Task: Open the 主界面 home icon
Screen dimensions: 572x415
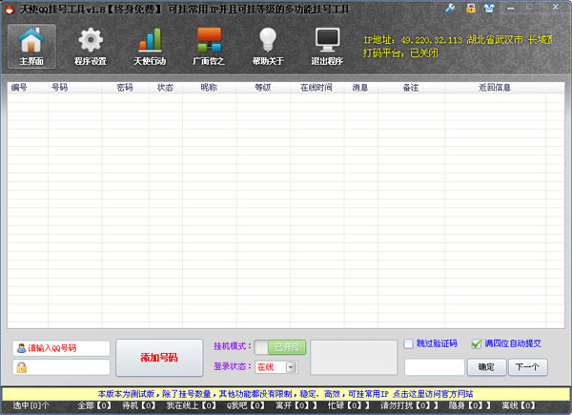Action: click(31, 44)
